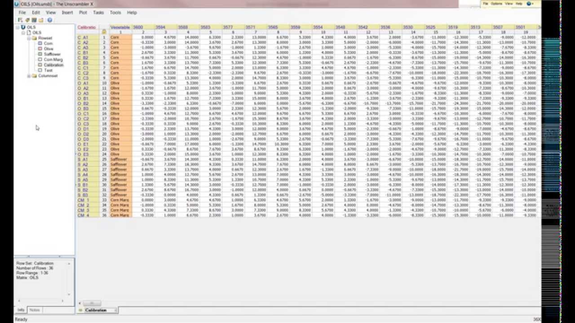575x323 pixels.
Task: Click the first toolbar icon with green arrow
Action: 20,20
